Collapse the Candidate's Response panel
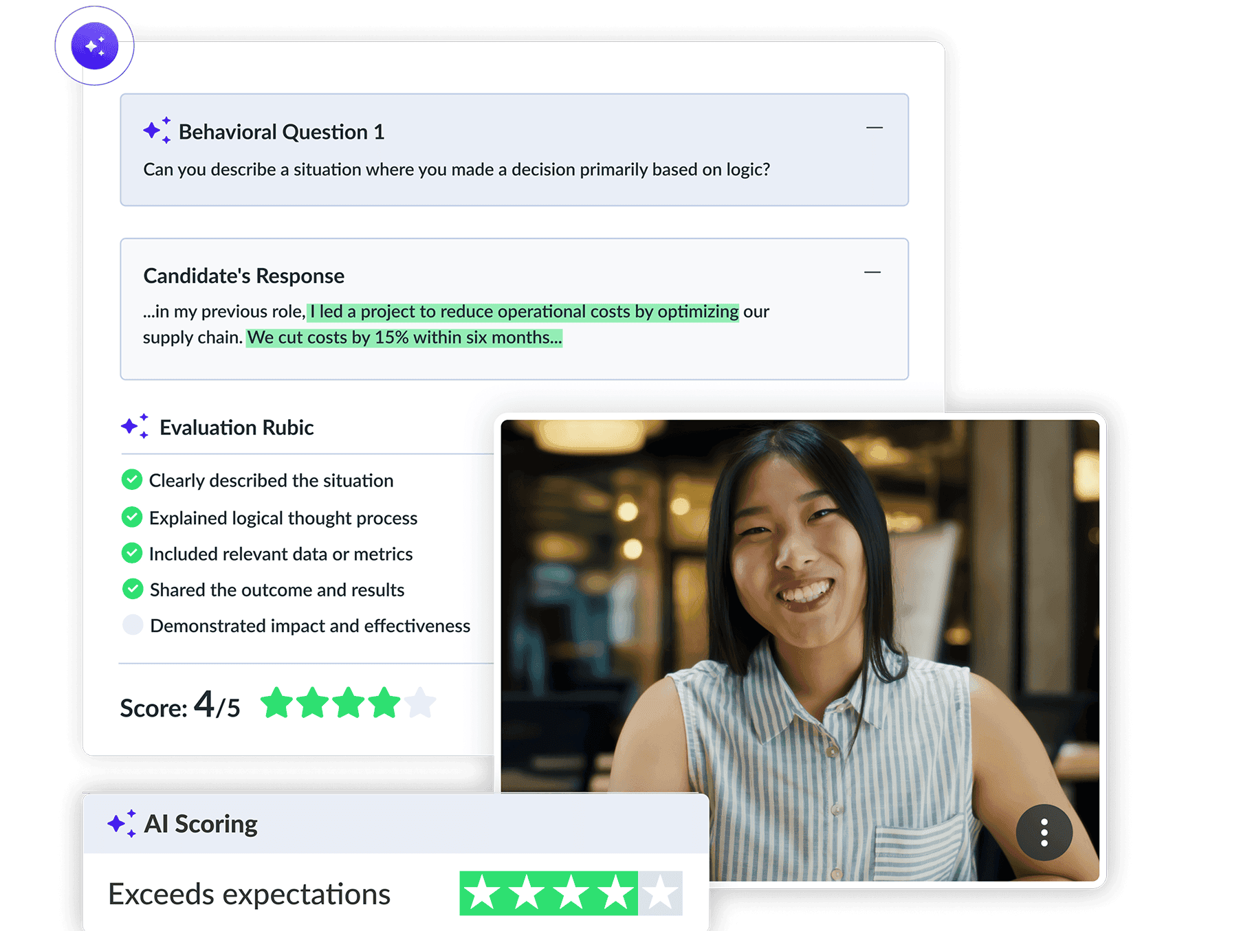This screenshot has width=1241, height=931. coord(872,273)
